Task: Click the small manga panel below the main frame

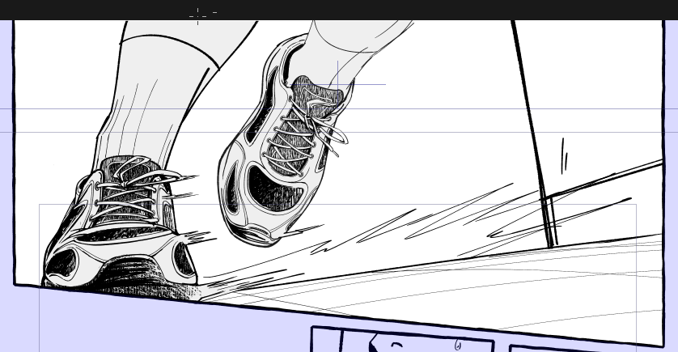Action: 402,340
